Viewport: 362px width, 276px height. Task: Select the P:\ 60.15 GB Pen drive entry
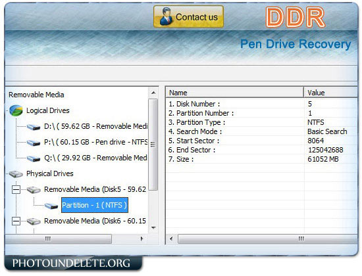click(95, 142)
